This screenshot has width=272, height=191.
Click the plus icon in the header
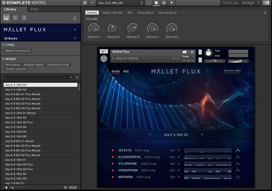pyautogui.click(x=172, y=3)
